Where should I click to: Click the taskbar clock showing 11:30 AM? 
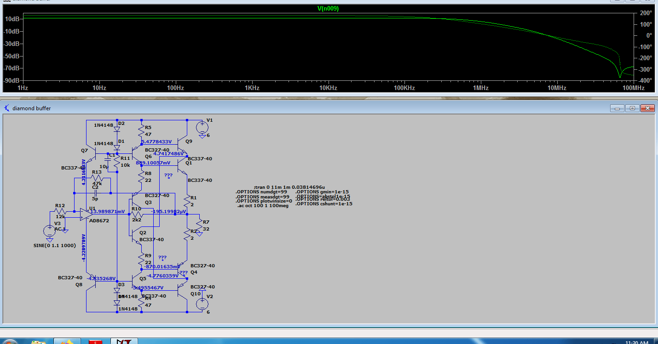pos(637,342)
